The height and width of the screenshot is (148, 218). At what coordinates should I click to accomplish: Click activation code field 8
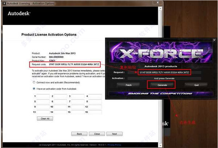95,102
